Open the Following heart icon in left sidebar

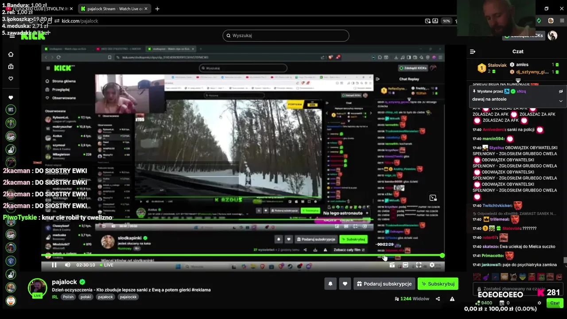[11, 78]
